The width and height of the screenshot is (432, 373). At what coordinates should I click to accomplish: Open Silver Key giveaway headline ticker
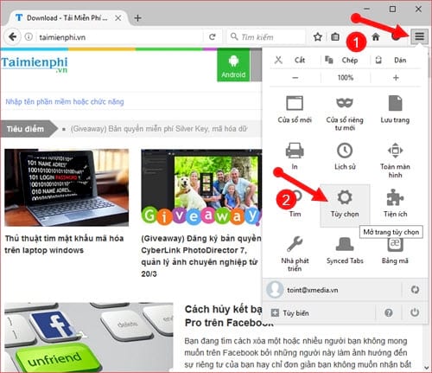click(x=159, y=129)
